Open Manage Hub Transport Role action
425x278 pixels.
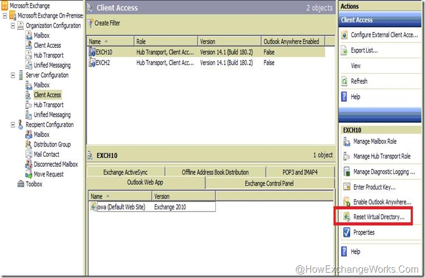pos(381,156)
